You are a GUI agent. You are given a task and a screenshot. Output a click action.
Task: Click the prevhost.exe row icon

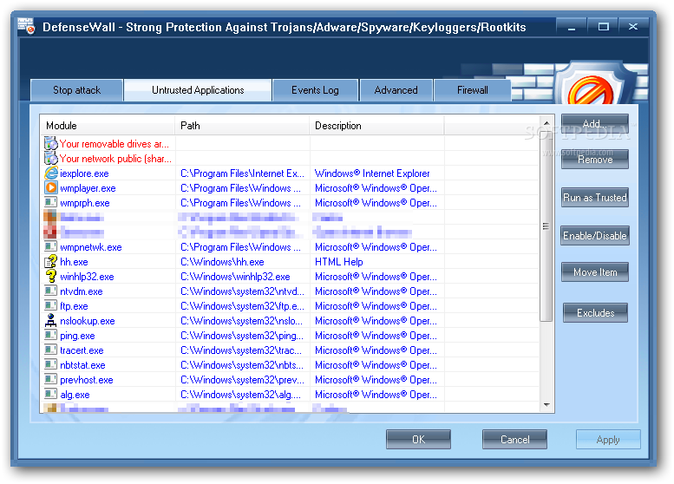pos(50,380)
